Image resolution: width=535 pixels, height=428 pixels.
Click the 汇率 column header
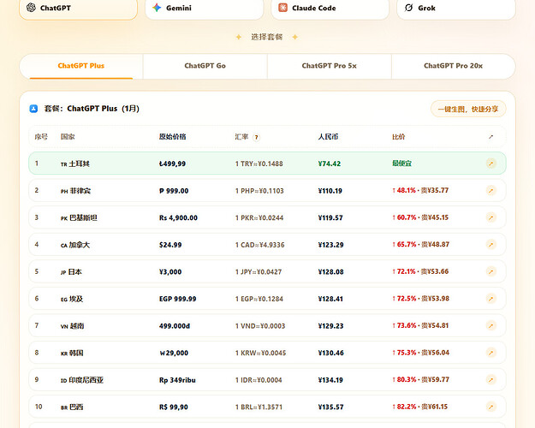click(x=241, y=137)
